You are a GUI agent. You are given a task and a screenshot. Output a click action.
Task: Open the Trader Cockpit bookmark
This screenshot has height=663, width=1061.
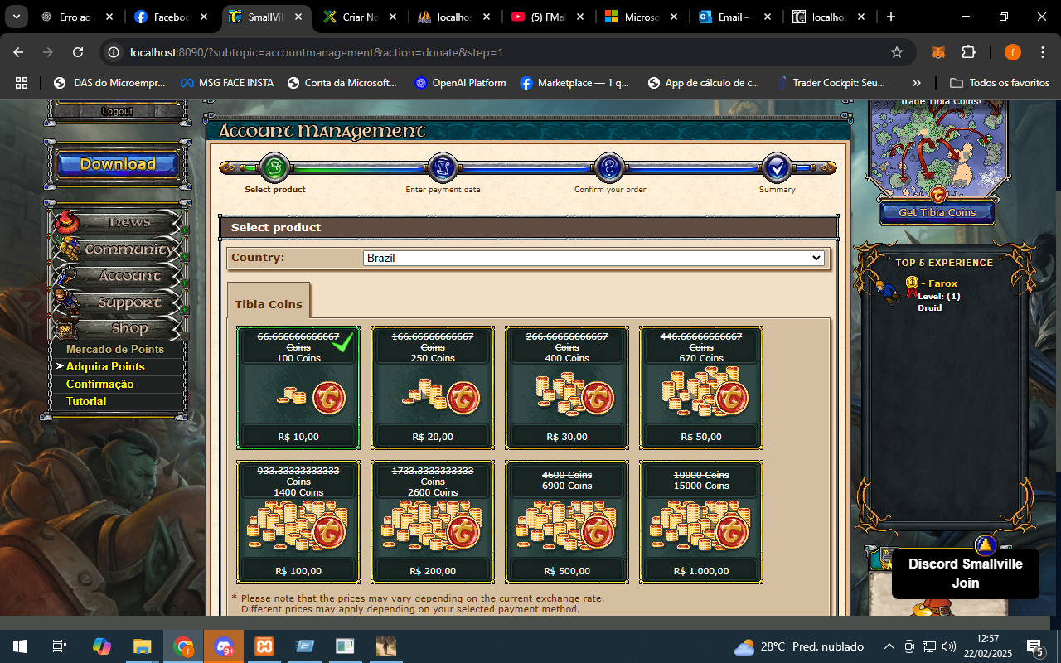tap(831, 83)
